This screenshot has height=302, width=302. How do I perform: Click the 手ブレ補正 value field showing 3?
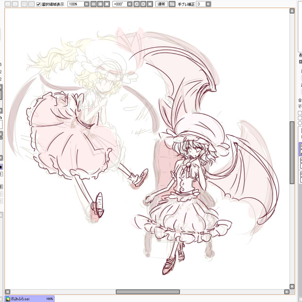click(x=201, y=4)
